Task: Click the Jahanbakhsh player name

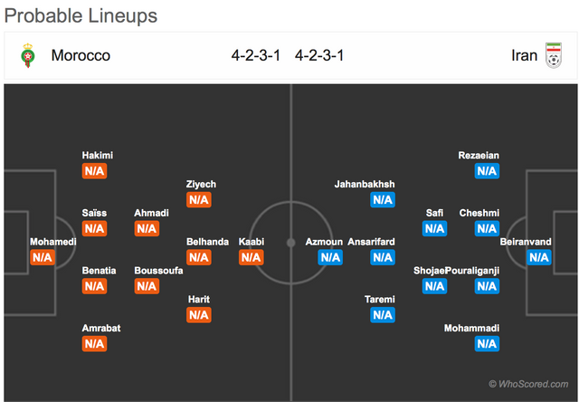Action: (365, 184)
